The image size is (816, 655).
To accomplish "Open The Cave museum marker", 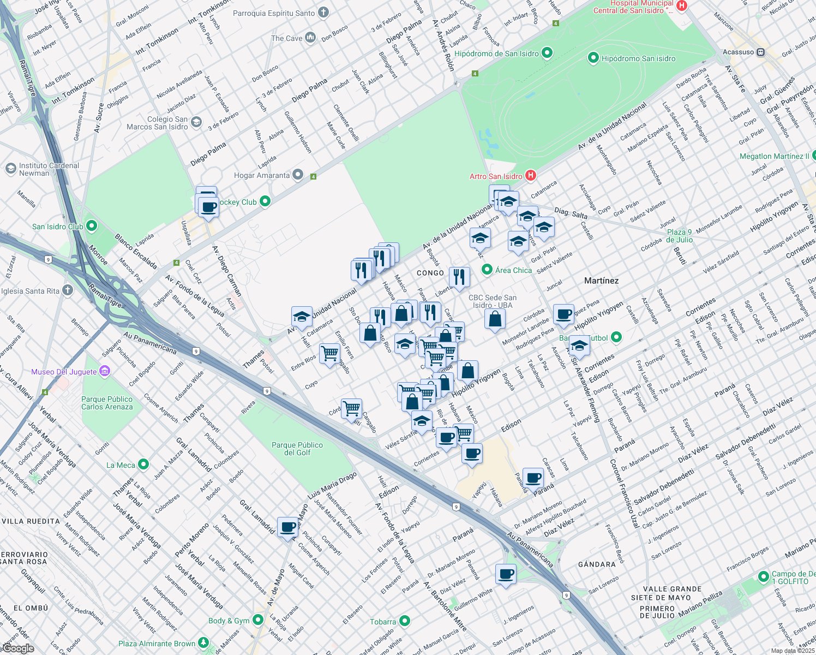I will point(310,38).
